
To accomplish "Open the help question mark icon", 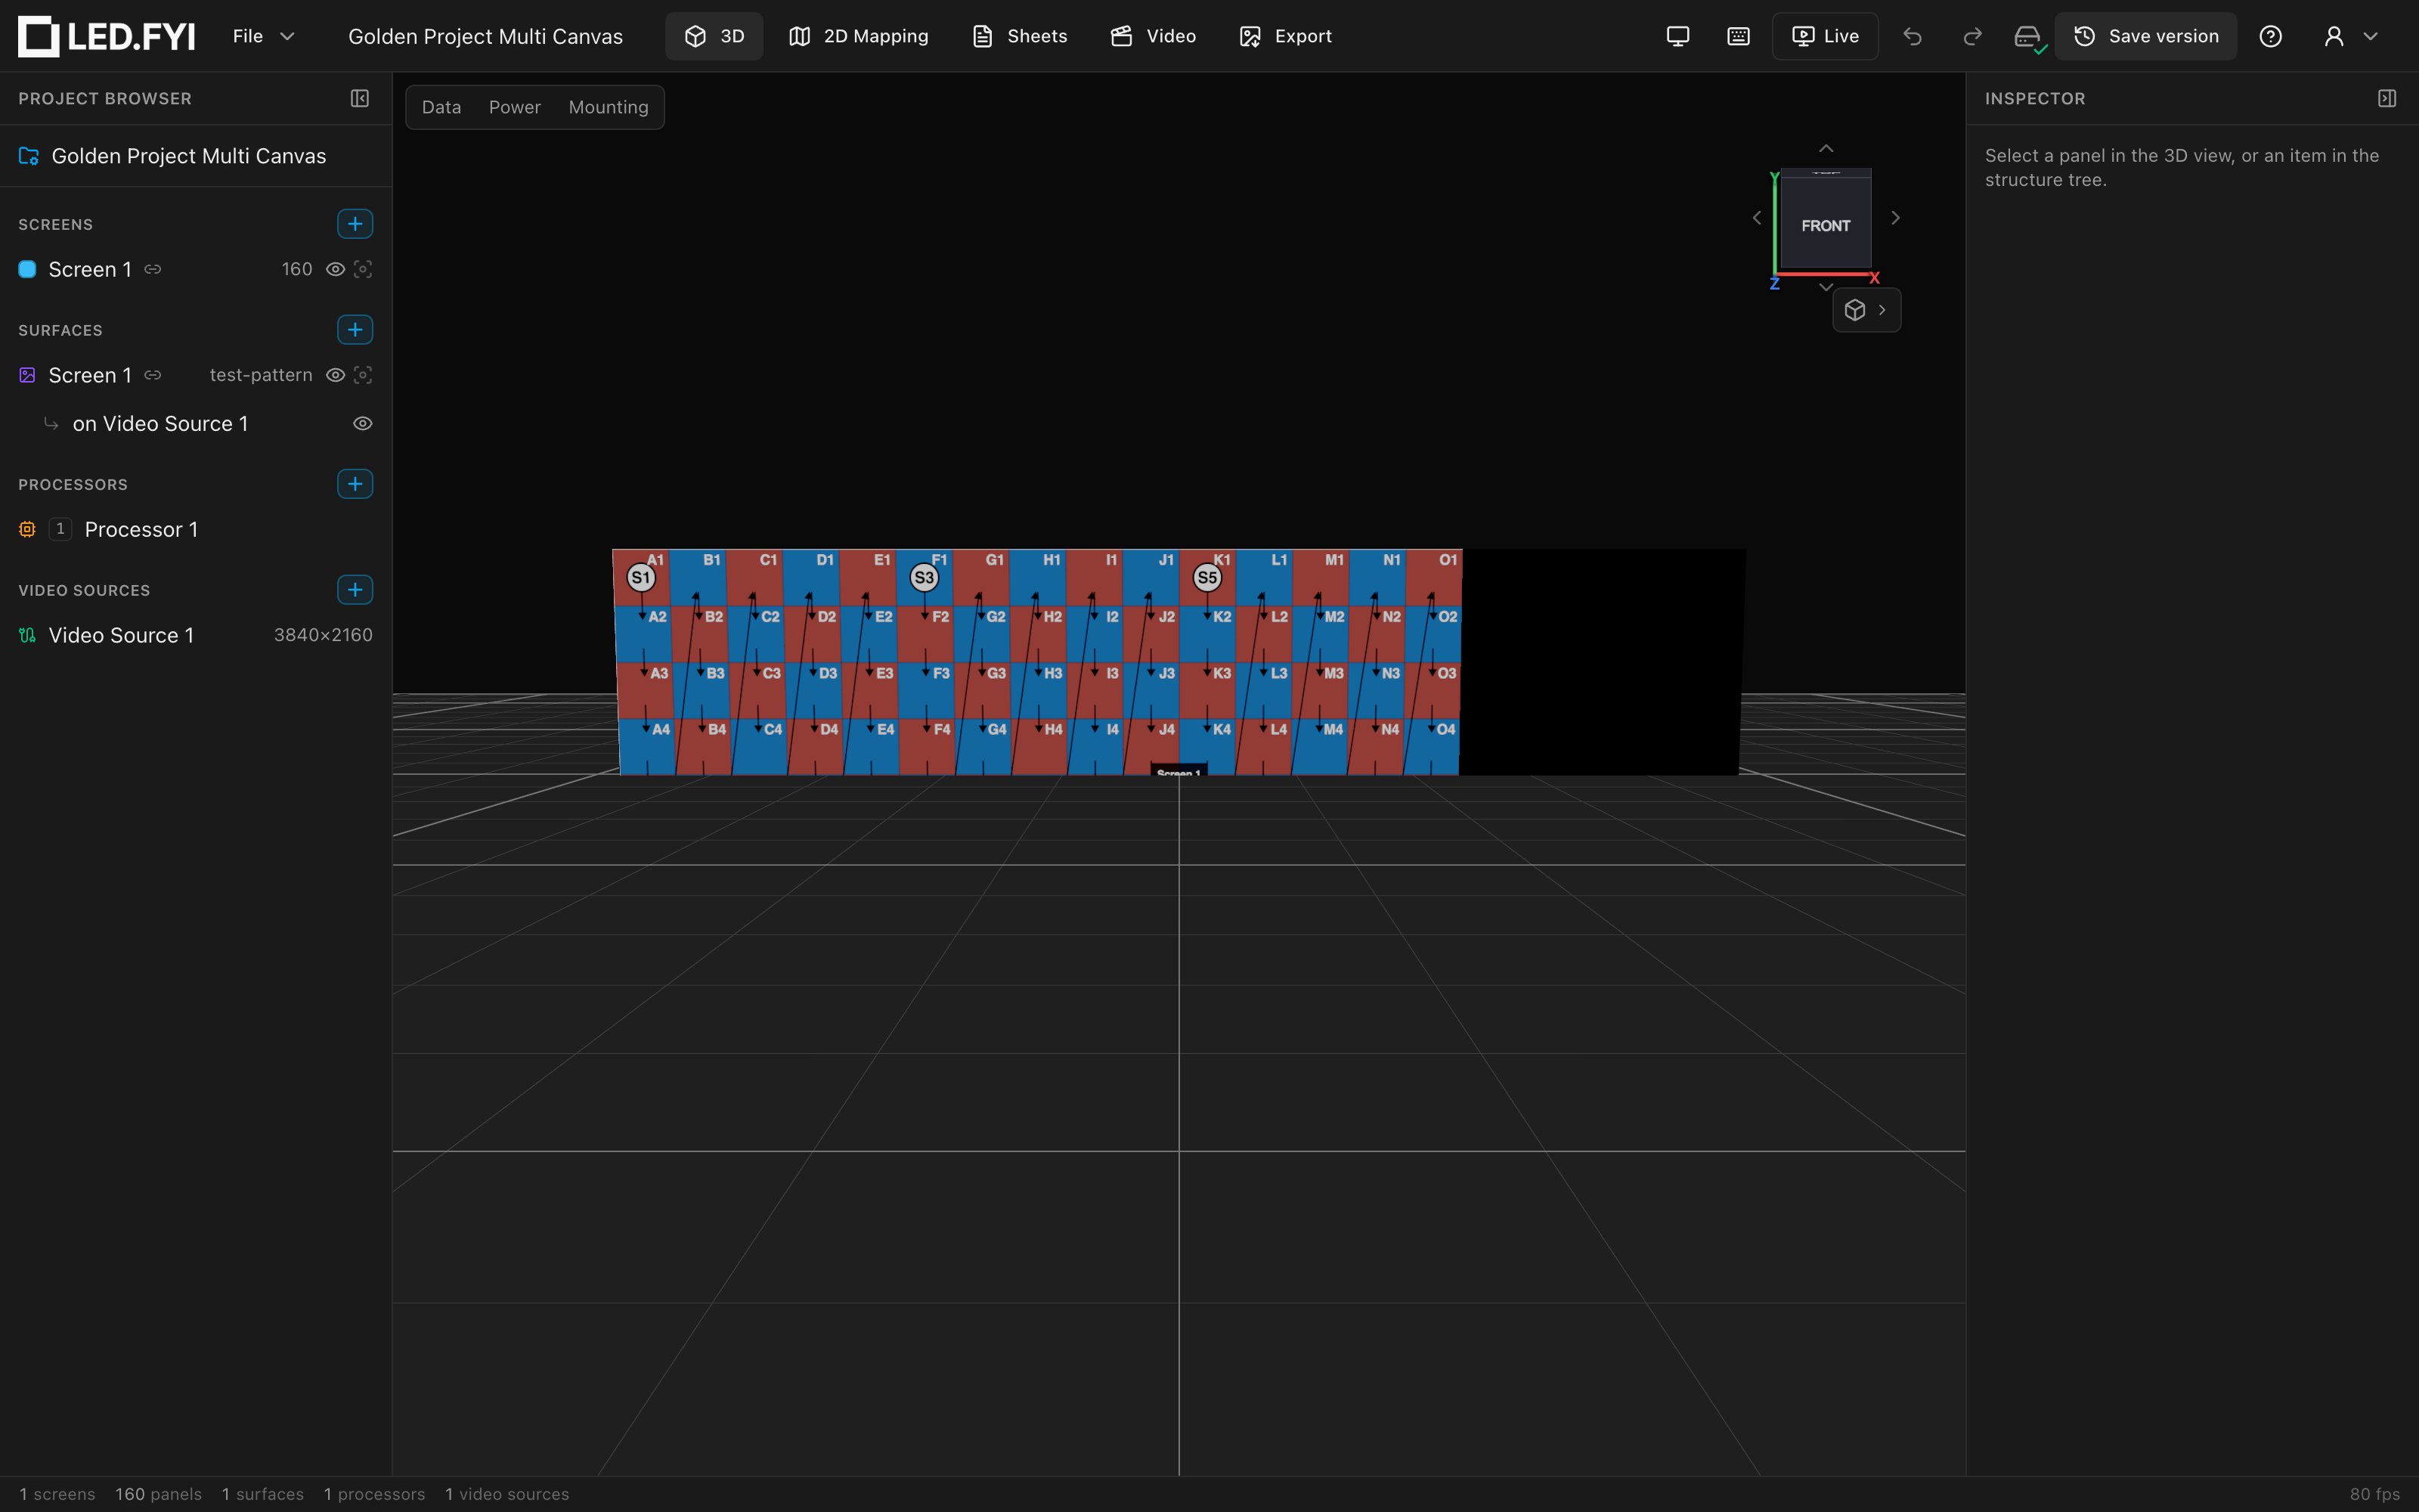I will click(x=2270, y=36).
